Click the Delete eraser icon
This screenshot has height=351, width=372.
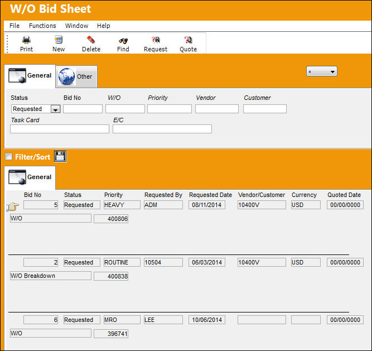(91, 40)
